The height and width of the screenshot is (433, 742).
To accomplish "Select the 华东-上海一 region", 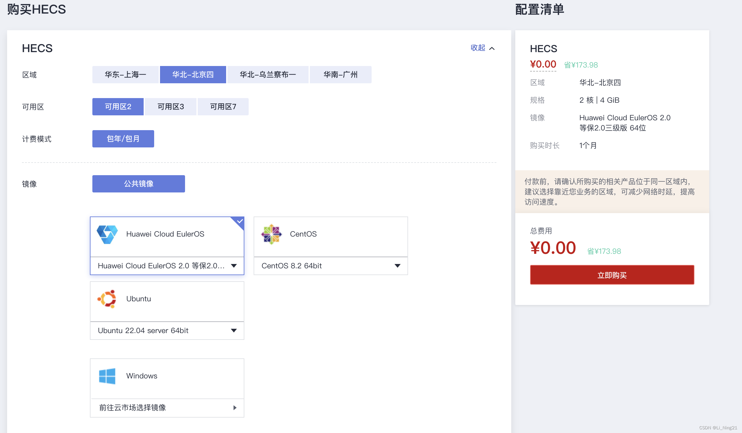I will point(125,74).
